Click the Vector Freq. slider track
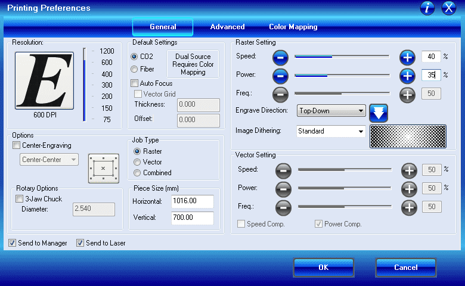465x286 pixels. pos(345,207)
